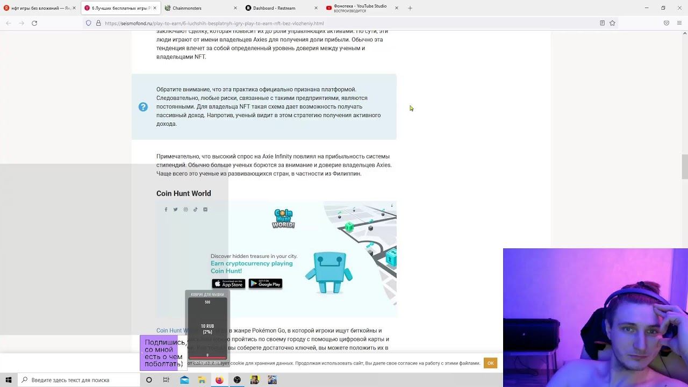This screenshot has height=387, width=688.
Task: Open the last app icon on the taskbar
Action: pos(272,380)
